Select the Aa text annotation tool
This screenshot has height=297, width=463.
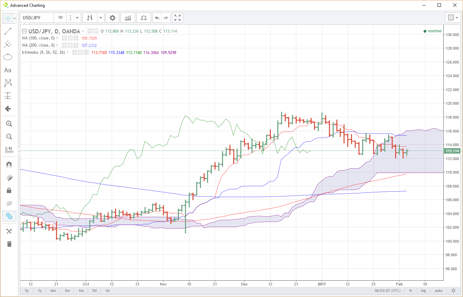(7, 70)
